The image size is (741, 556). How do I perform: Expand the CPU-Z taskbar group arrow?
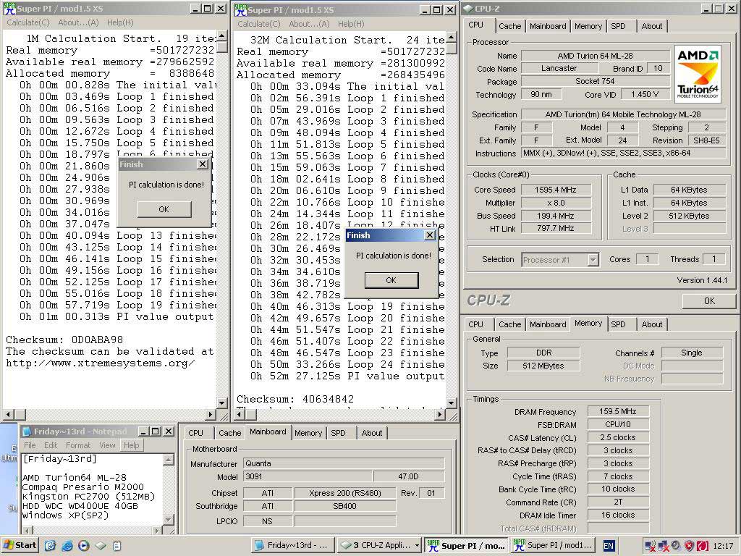pos(416,546)
